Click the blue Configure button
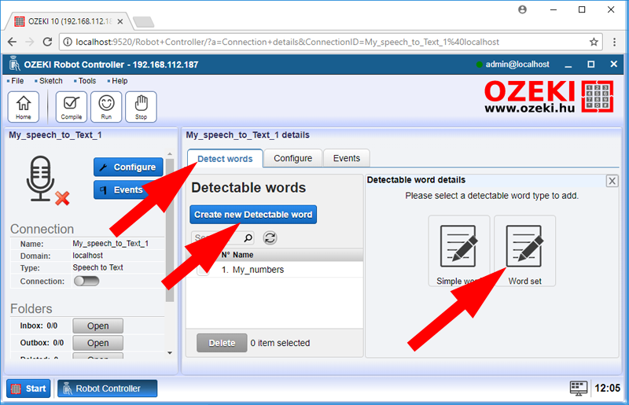Image resolution: width=629 pixels, height=405 pixels. 128,167
